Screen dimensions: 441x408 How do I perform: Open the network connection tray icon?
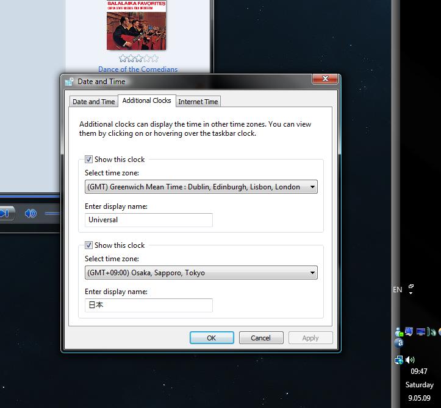click(x=399, y=360)
